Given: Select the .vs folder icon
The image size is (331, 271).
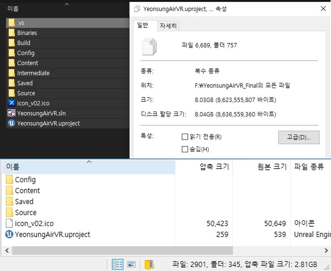Looking at the screenshot, I should [12, 23].
